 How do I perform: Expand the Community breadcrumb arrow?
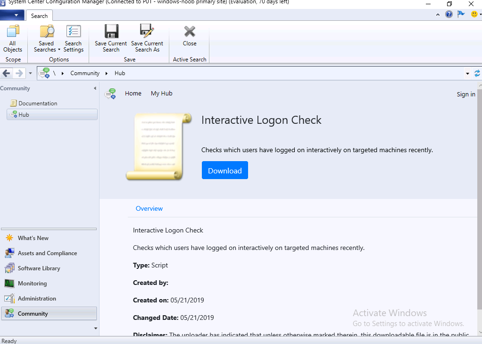pos(107,73)
